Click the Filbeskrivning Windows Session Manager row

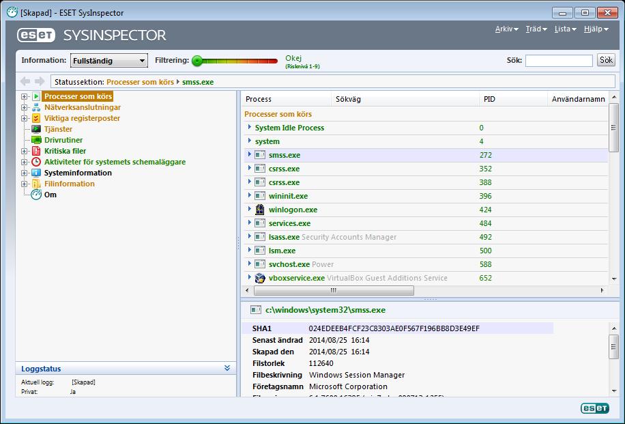[398, 375]
